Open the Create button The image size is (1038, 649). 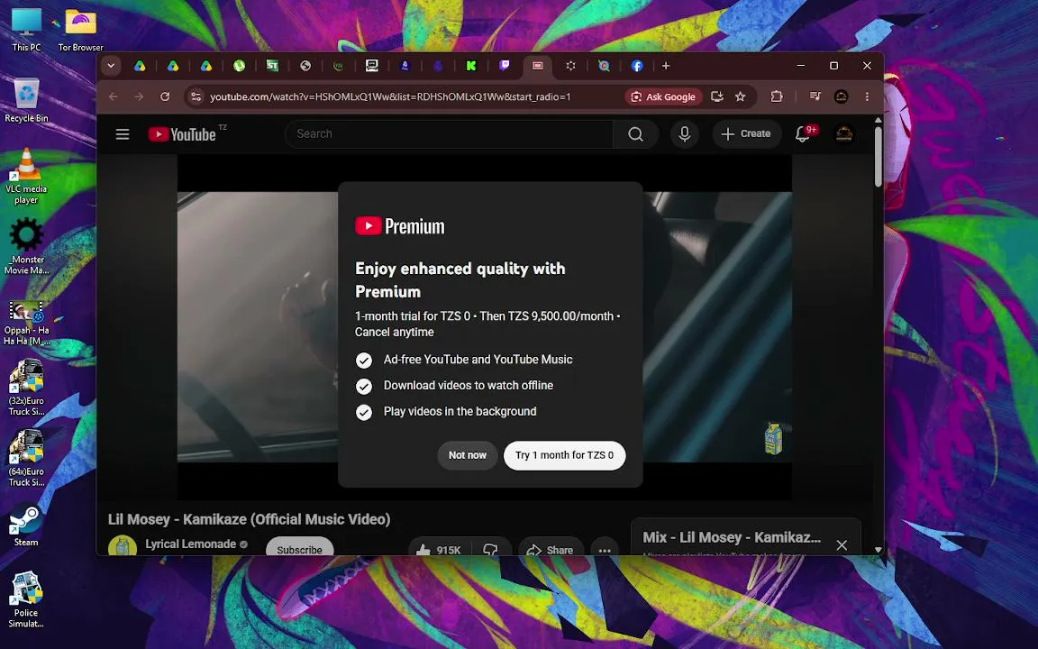click(746, 133)
